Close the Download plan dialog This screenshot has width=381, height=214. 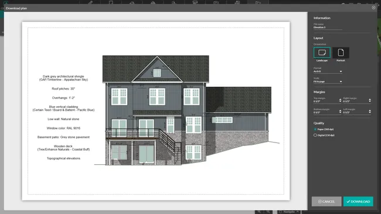pos(373,8)
